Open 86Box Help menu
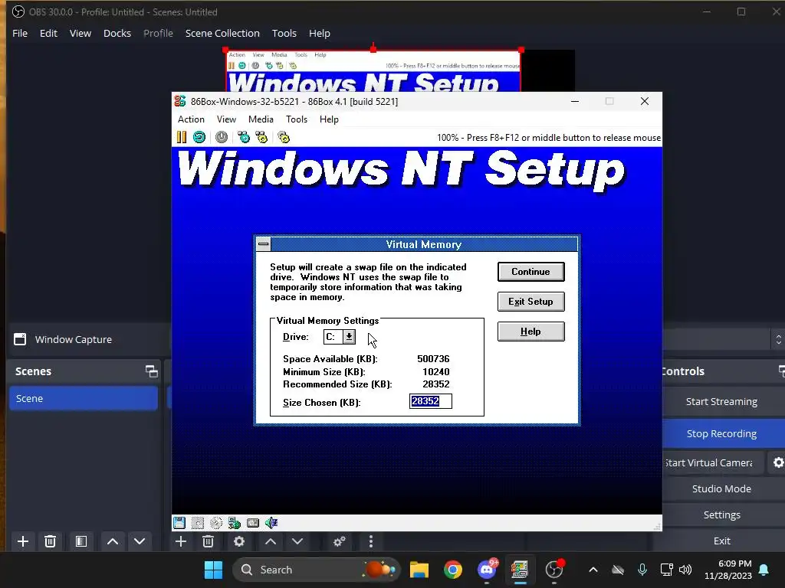785x588 pixels. click(329, 119)
